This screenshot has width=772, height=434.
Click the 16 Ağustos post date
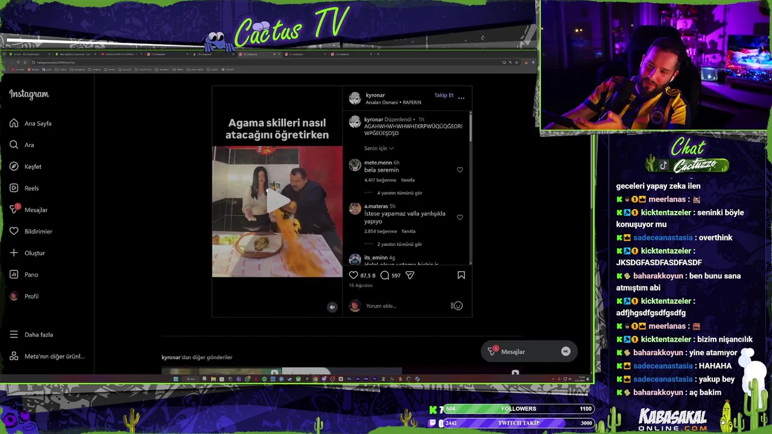(361, 285)
